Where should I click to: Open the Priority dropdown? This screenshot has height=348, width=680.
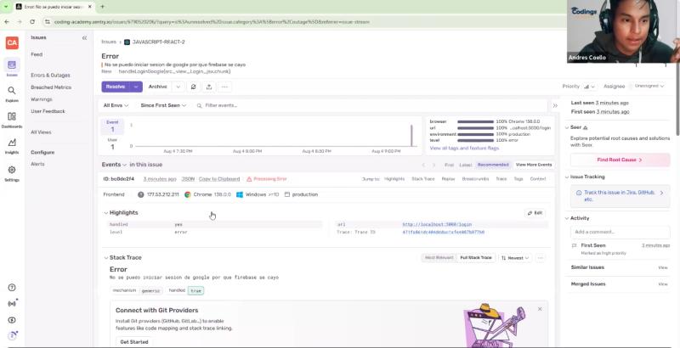(x=589, y=87)
